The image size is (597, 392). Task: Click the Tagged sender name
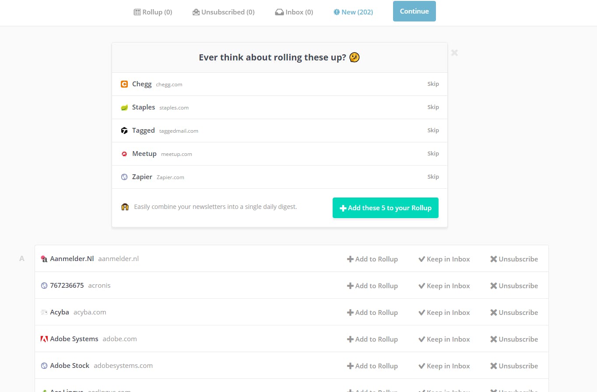pos(144,131)
